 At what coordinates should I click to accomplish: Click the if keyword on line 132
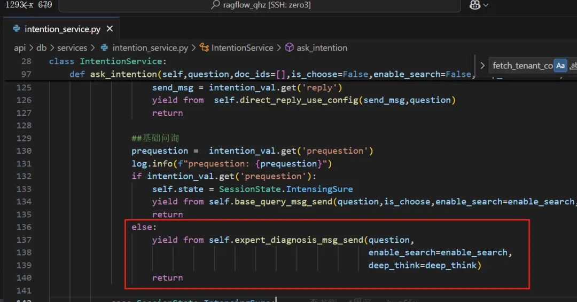(137, 177)
